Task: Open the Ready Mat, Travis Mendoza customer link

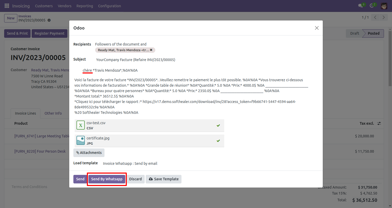Action: click(x=50, y=70)
